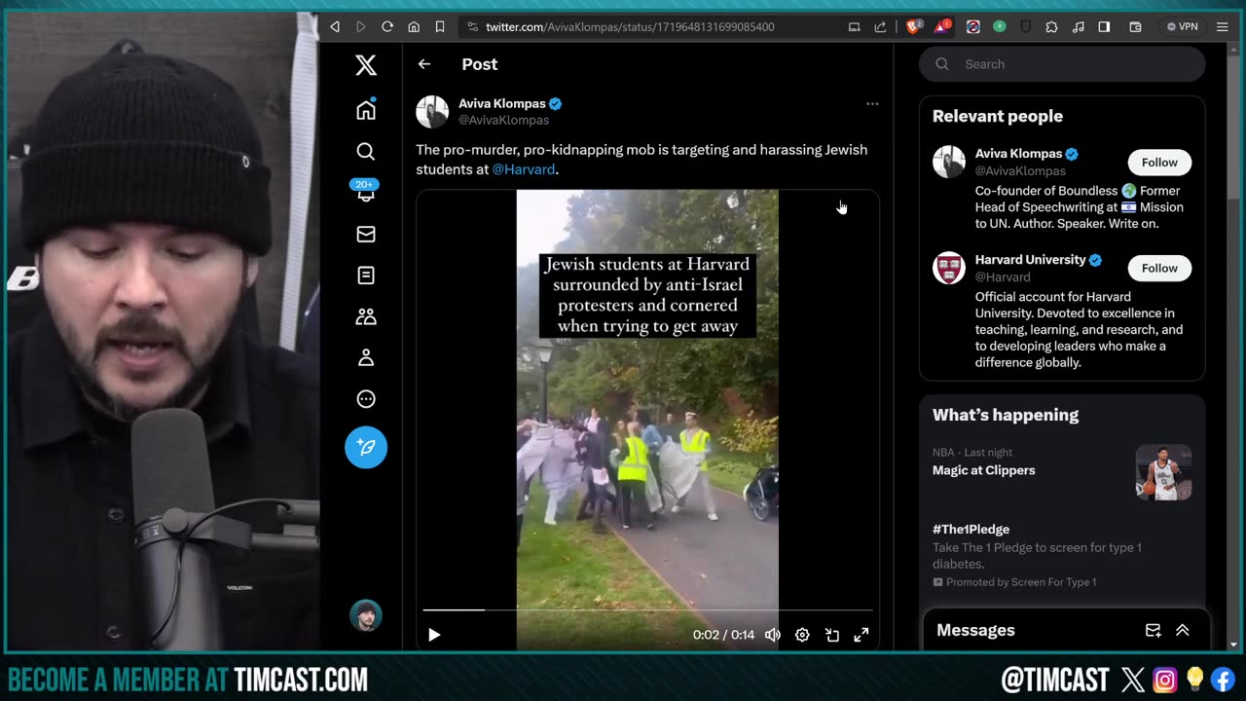Open Notifications bell with 20+ badge
The image size is (1246, 701).
click(366, 191)
